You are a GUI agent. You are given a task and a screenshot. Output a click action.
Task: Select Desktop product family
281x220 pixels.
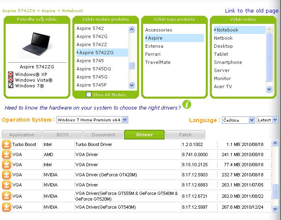(x=223, y=46)
